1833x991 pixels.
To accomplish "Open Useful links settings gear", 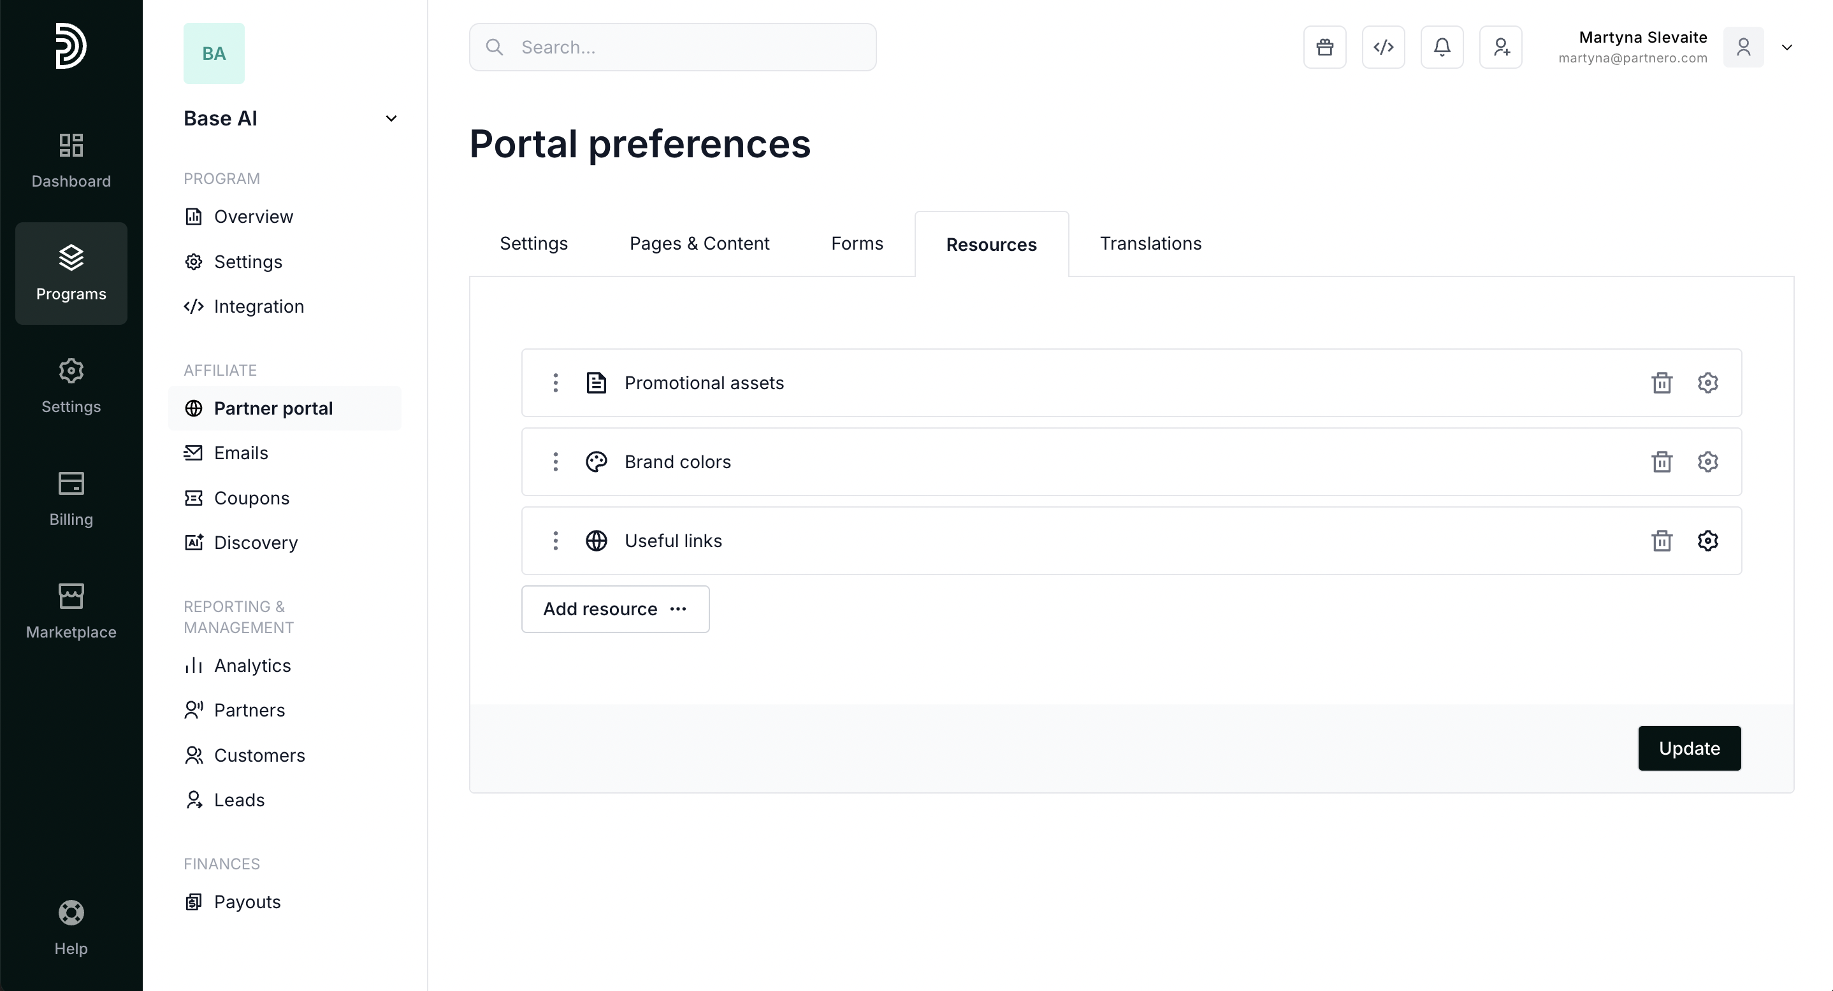I will click(x=1708, y=541).
